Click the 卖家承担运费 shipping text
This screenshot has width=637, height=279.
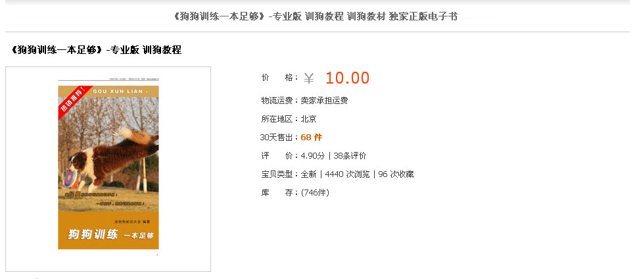pyautogui.click(x=324, y=101)
